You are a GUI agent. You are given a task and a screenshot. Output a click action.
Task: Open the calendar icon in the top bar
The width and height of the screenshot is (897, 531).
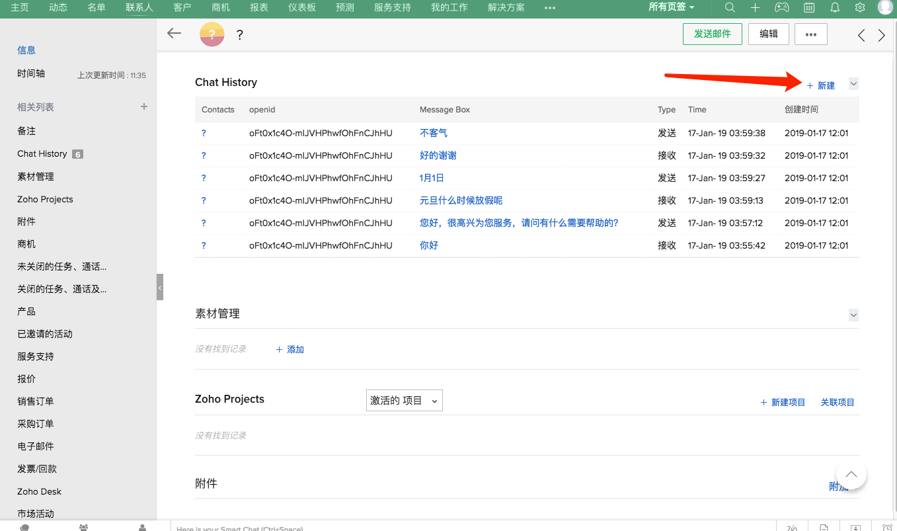click(808, 8)
